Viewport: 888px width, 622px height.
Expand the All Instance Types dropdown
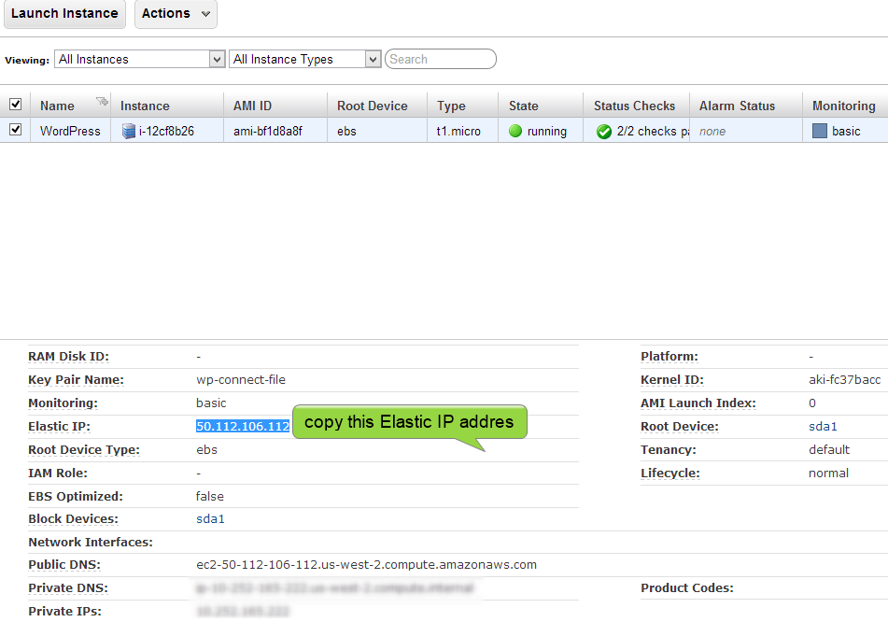coord(304,59)
